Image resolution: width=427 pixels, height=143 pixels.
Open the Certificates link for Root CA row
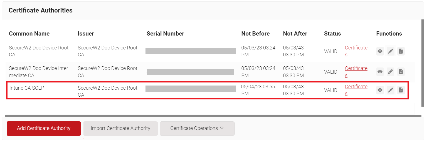[x=356, y=51]
